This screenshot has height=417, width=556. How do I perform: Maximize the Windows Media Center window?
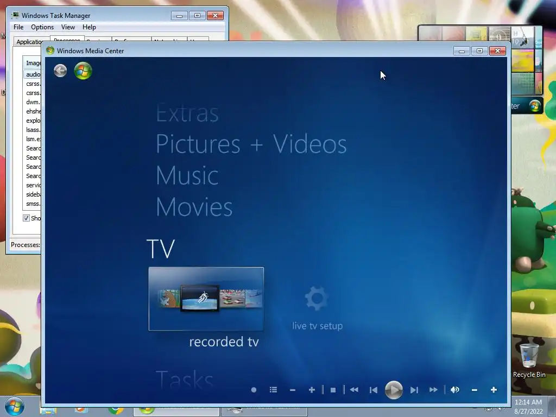pos(480,51)
